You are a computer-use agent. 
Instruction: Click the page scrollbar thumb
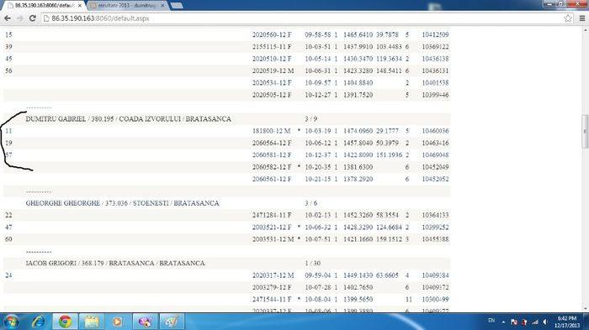585,131
